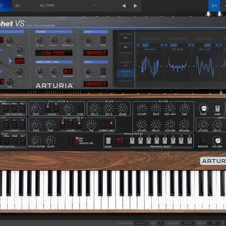Select program button 4
Viewport: 226px width, 226px height.
[157, 141]
